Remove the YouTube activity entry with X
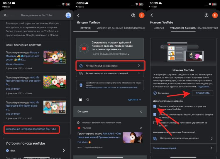This screenshot has height=159, width=220. tap(141, 128)
